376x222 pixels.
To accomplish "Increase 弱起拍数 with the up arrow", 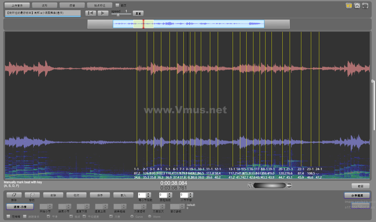I will tap(170, 194).
